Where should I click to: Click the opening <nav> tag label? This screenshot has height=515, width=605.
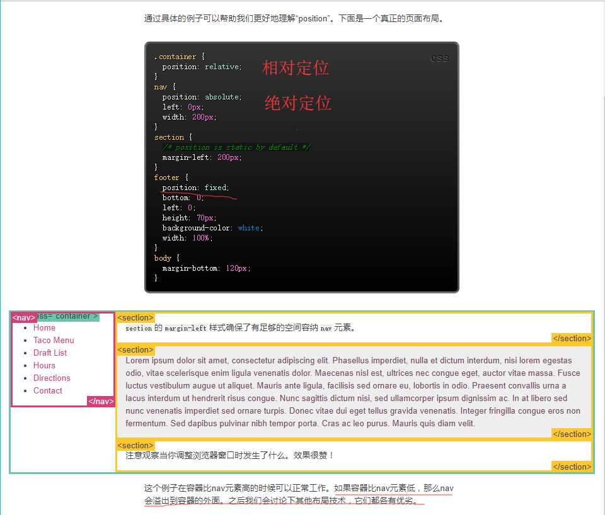[24, 318]
